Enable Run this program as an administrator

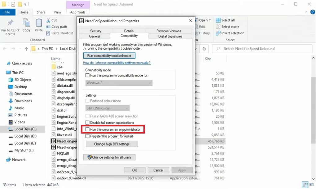(88, 129)
